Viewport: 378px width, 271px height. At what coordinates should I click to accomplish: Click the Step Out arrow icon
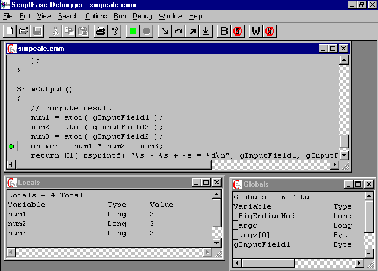coord(193,31)
